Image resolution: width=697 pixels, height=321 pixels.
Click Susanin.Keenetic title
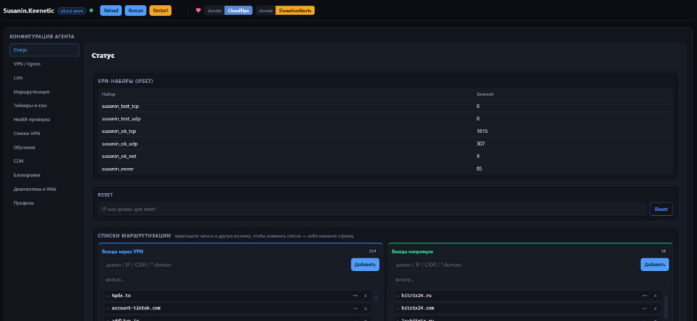point(29,10)
